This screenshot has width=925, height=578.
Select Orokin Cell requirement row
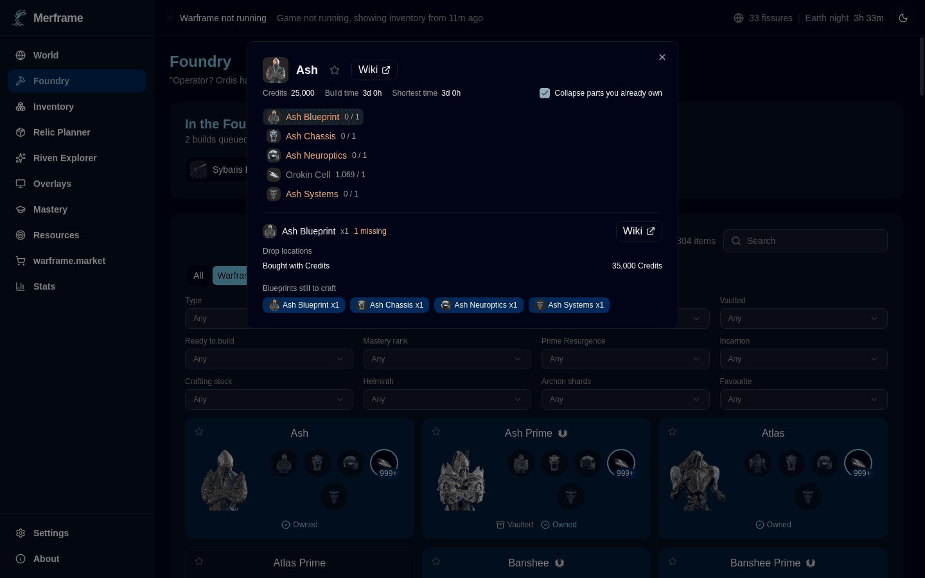tap(315, 175)
